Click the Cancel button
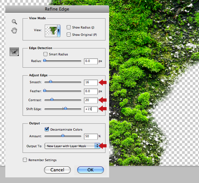 click(57, 170)
